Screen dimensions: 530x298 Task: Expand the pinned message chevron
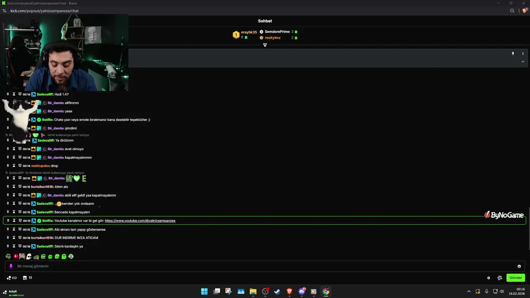coord(523,62)
